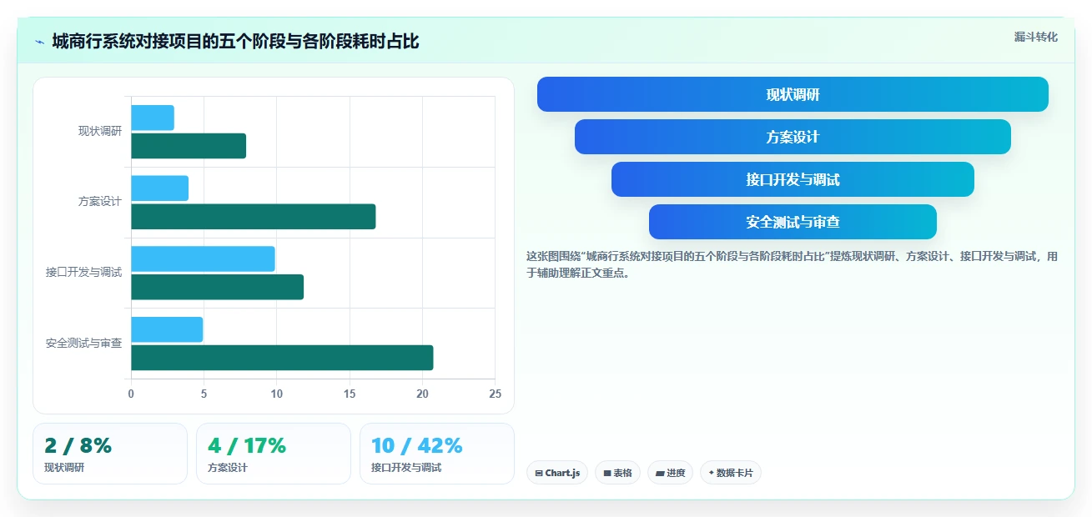The image size is (1092, 517).
Task: Click the lightning icon beside the title
Action: coord(39,42)
